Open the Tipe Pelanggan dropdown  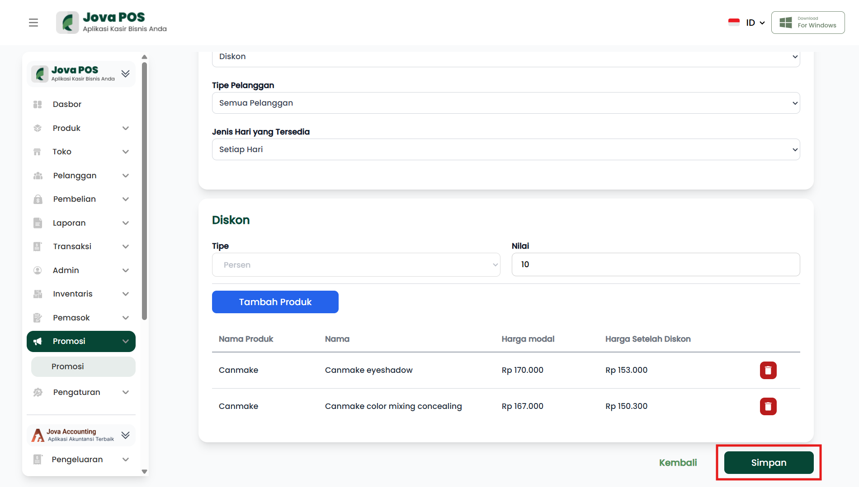pyautogui.click(x=505, y=103)
